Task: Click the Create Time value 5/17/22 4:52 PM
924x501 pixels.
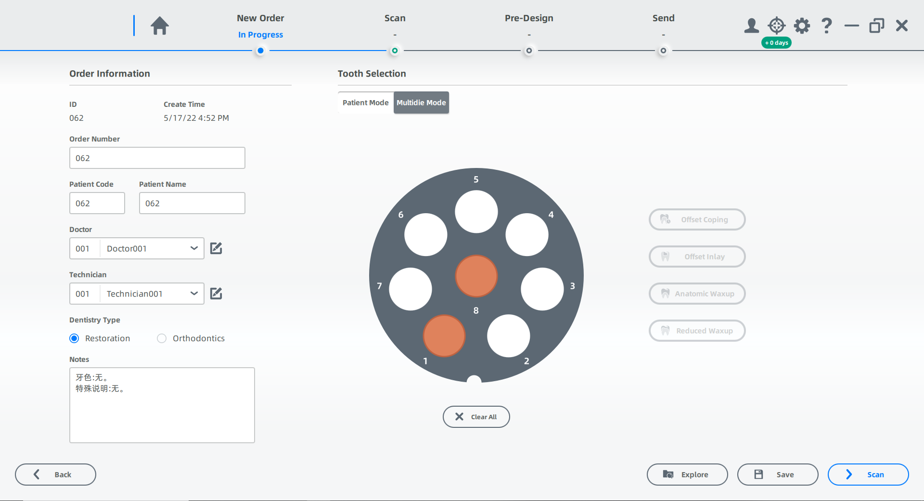Action: tap(196, 118)
